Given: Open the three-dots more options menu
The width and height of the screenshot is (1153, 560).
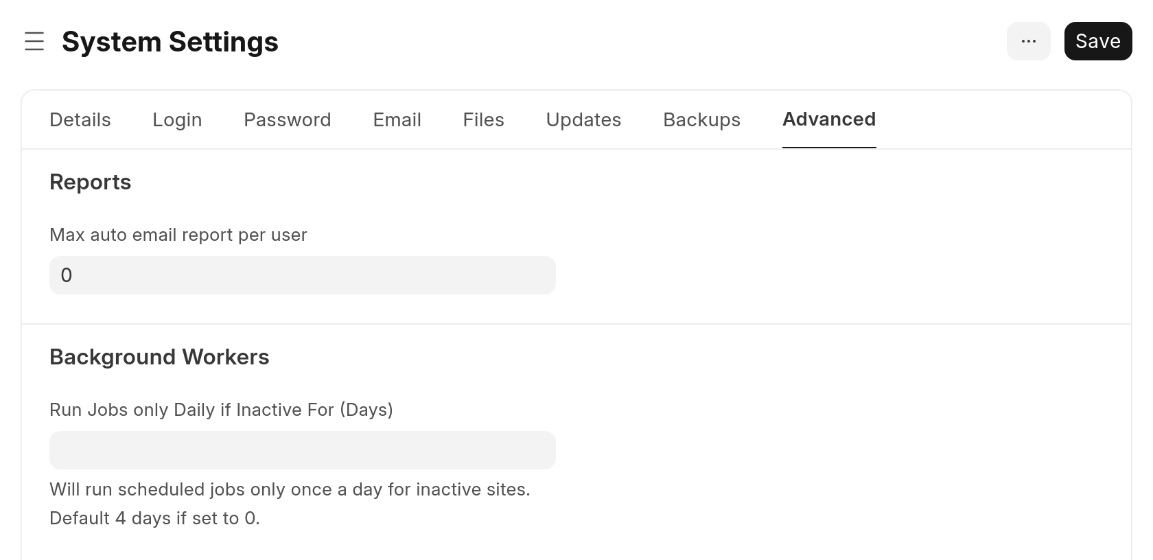Looking at the screenshot, I should click(x=1028, y=41).
